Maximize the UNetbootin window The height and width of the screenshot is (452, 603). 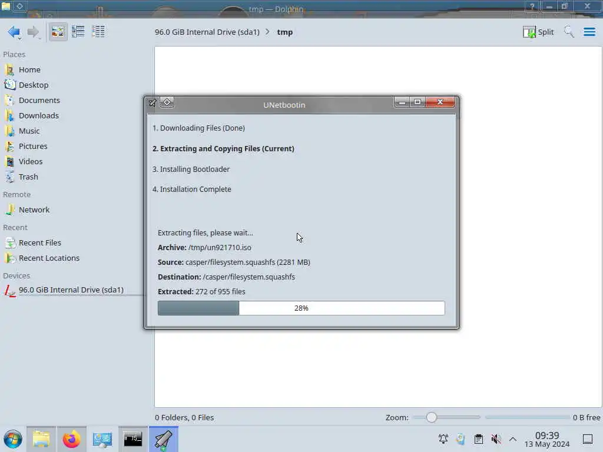pos(418,102)
